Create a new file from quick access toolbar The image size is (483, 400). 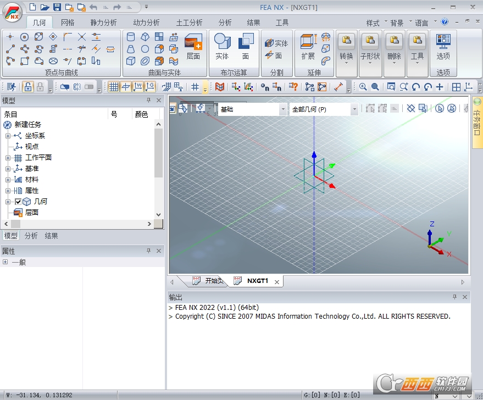32,7
